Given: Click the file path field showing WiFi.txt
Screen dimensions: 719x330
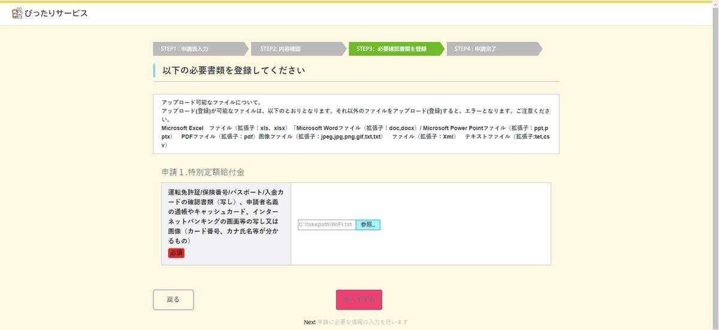Looking at the screenshot, I should 327,225.
